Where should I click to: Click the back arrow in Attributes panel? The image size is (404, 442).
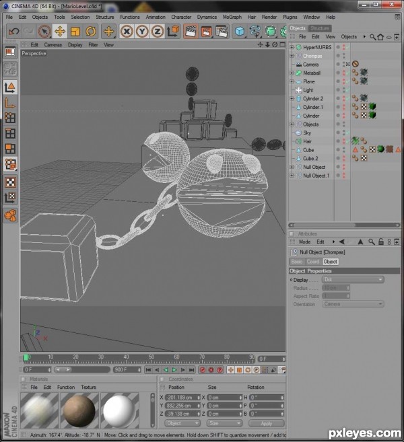point(342,242)
